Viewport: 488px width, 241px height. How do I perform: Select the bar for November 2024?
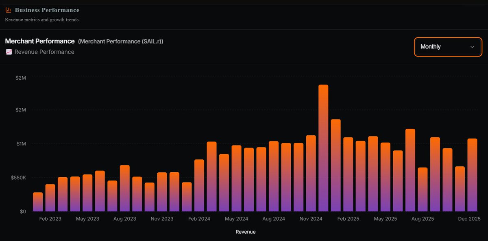click(x=311, y=174)
